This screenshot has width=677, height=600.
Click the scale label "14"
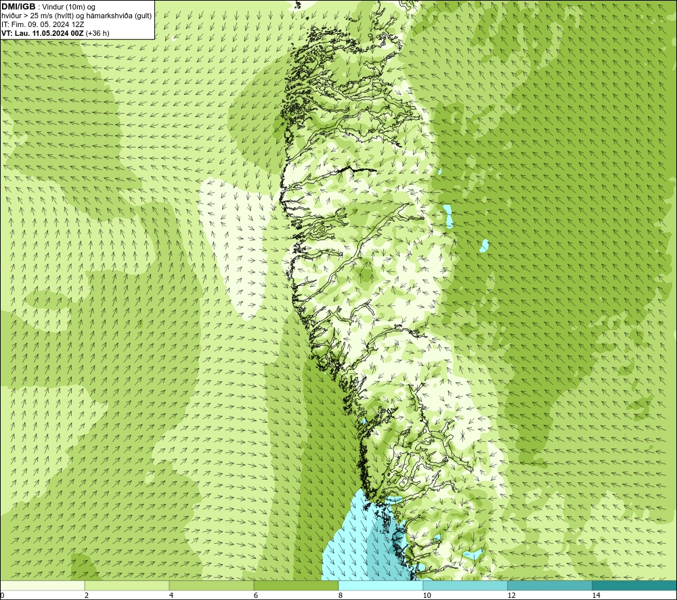[596, 595]
